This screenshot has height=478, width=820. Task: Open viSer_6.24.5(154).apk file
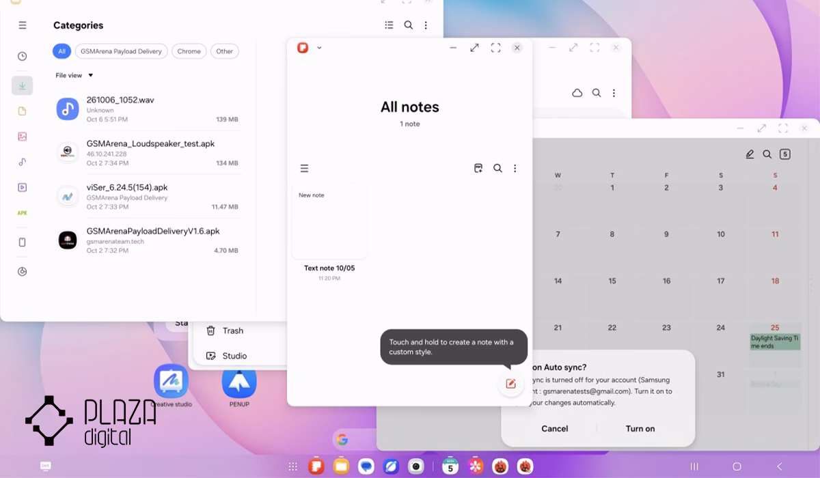coord(148,197)
